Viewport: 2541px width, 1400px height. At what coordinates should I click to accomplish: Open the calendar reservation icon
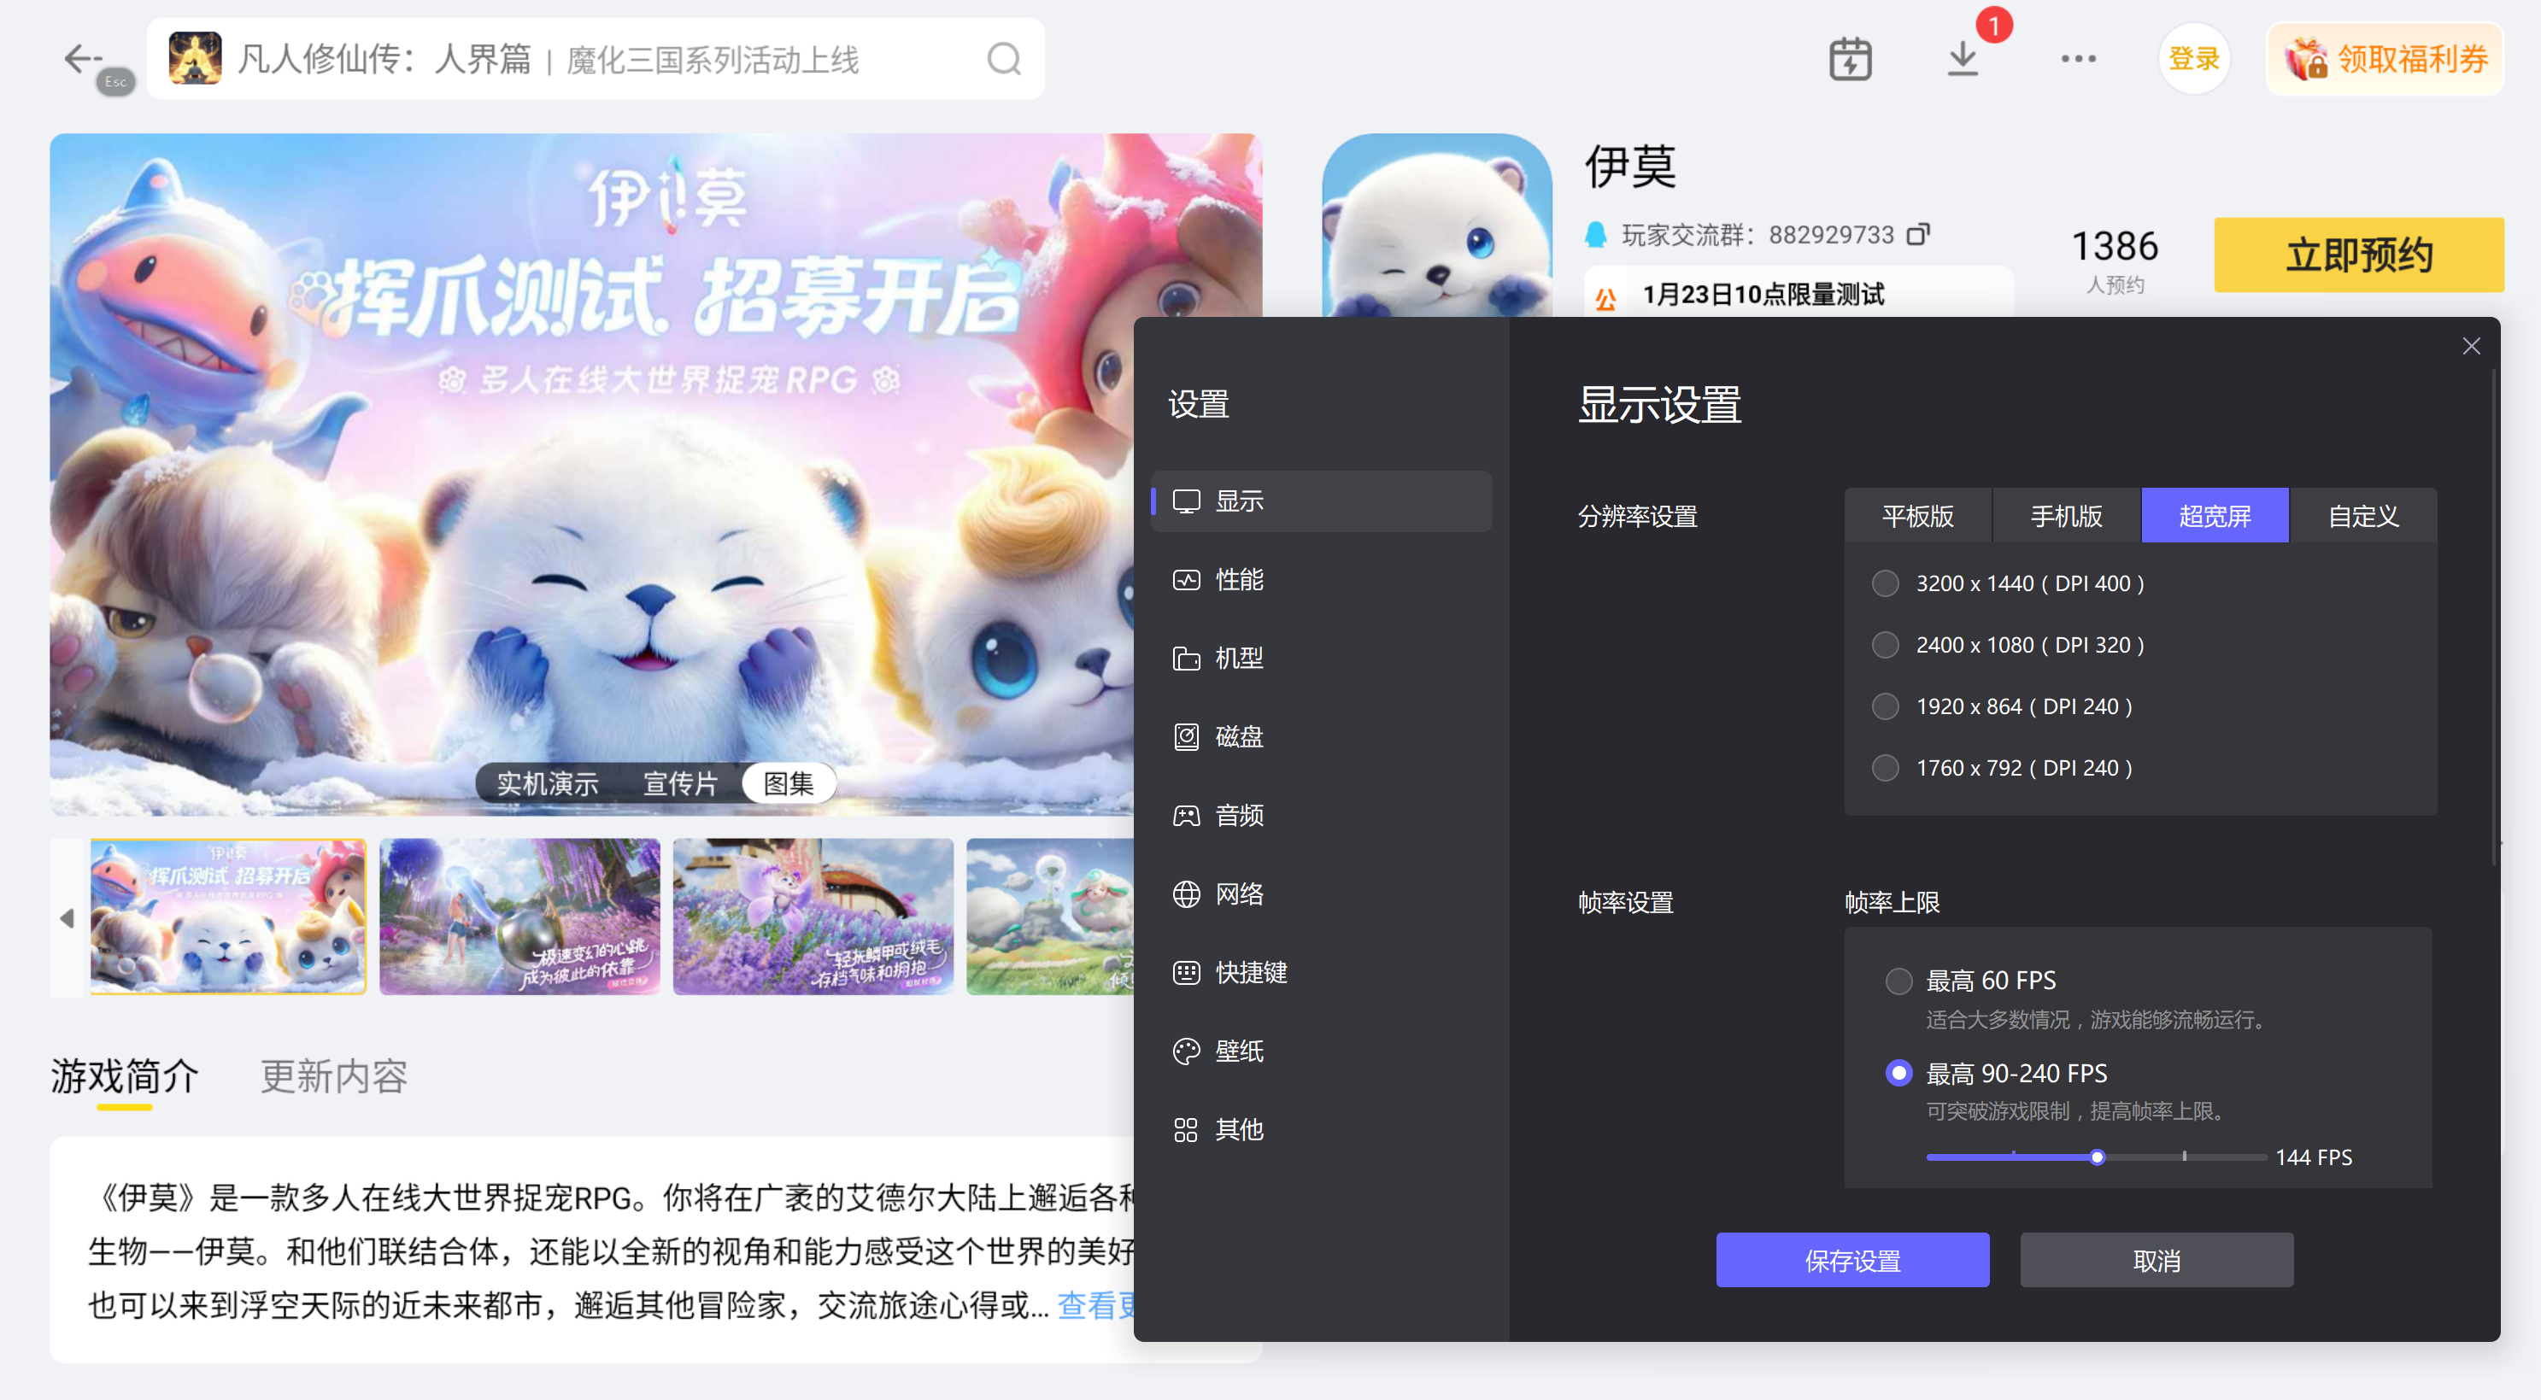point(1850,59)
